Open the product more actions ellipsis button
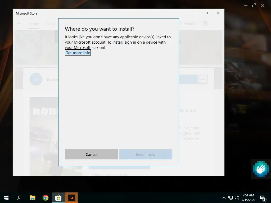271x203 pixels. coord(202,79)
